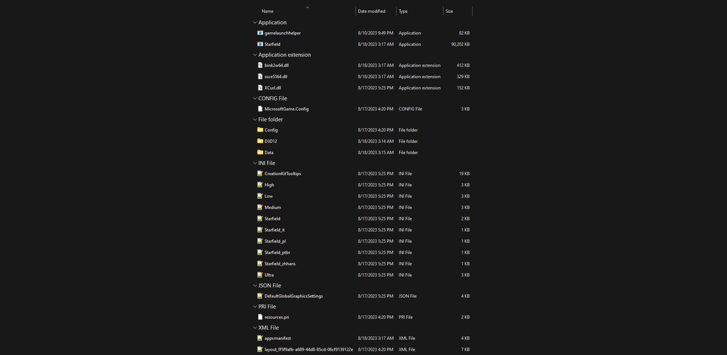Viewport: 727px width, 355px height.
Task: Click the Starfield application icon
Action: (x=260, y=44)
